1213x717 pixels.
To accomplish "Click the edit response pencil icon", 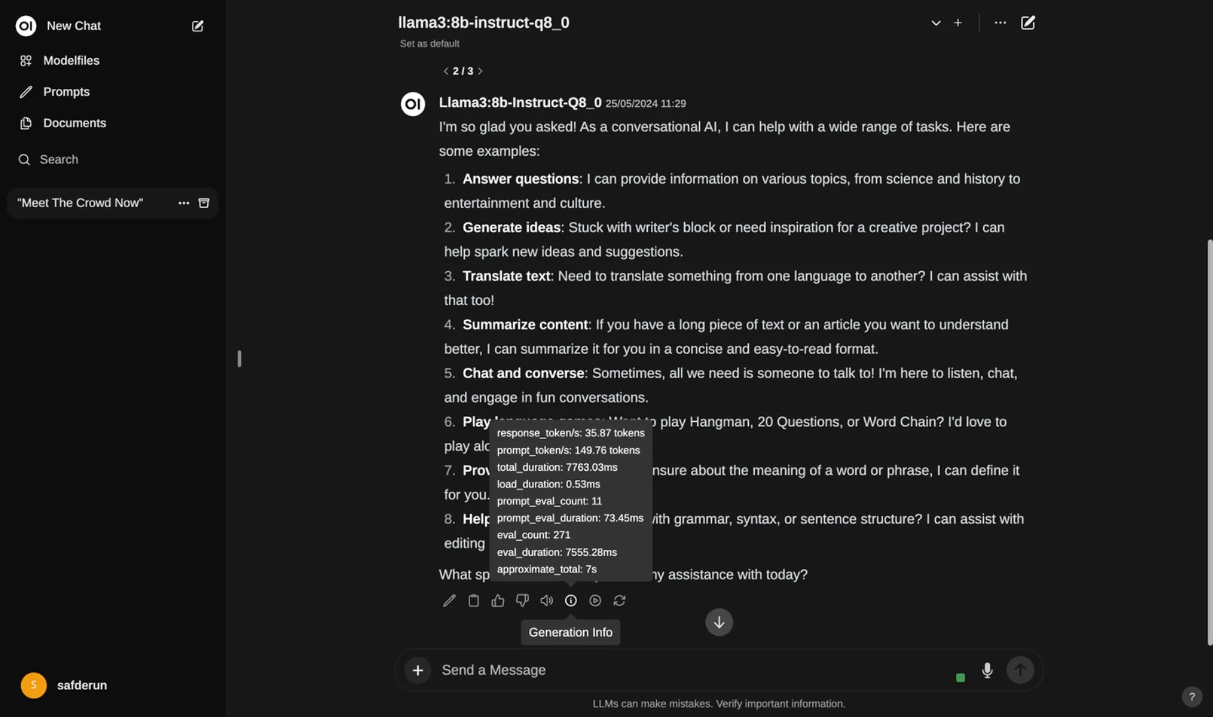I will (x=449, y=600).
